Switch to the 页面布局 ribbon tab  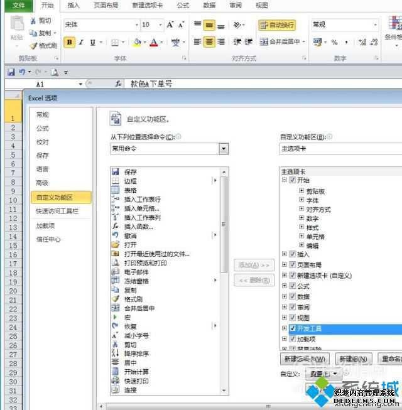(106, 6)
